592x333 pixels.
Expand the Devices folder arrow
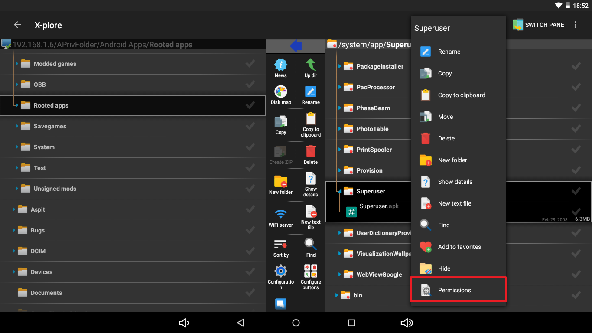(x=14, y=272)
